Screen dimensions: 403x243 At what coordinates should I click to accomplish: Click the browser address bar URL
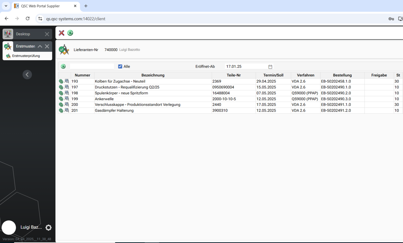tap(76, 19)
